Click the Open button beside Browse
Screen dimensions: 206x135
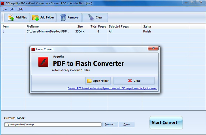pos(126,124)
